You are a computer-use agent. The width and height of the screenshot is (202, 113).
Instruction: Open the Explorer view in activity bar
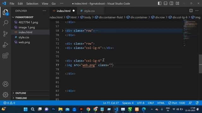pos(5,12)
